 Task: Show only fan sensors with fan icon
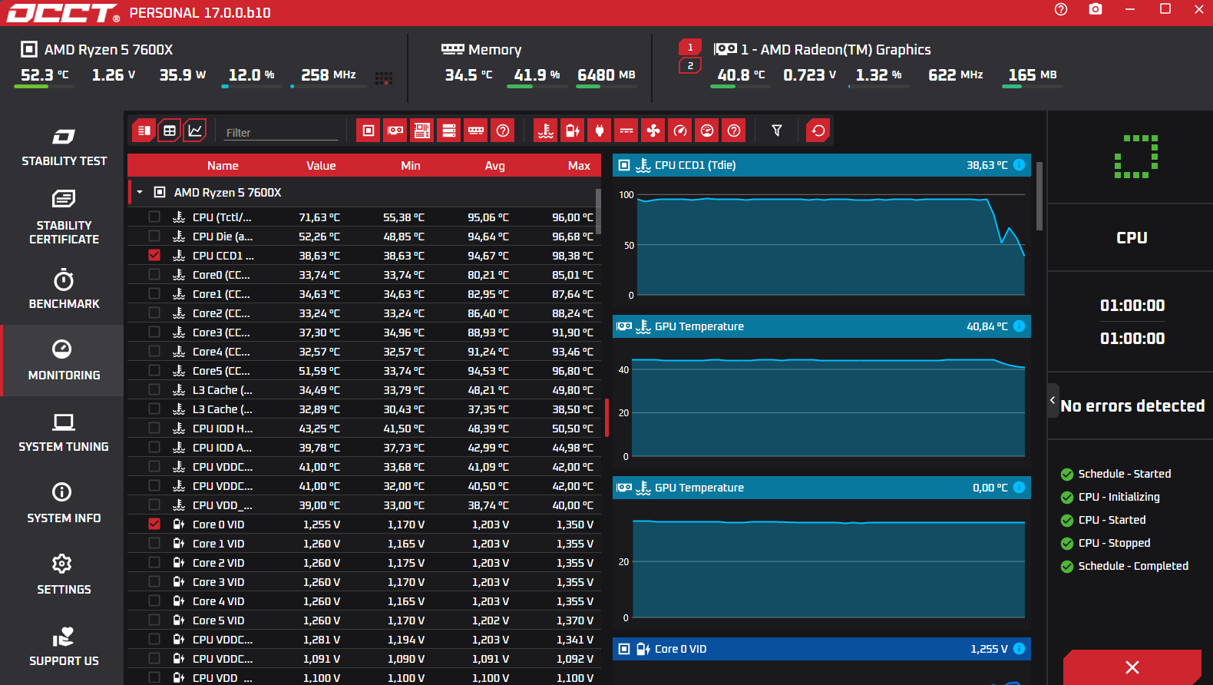[x=653, y=131]
